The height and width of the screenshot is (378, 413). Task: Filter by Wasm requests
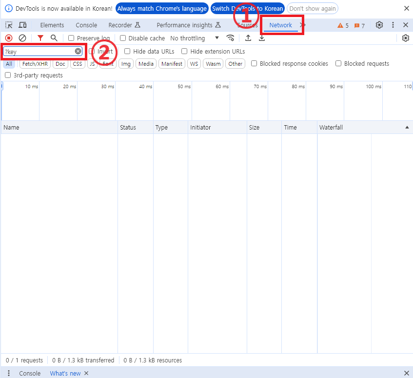coord(213,64)
